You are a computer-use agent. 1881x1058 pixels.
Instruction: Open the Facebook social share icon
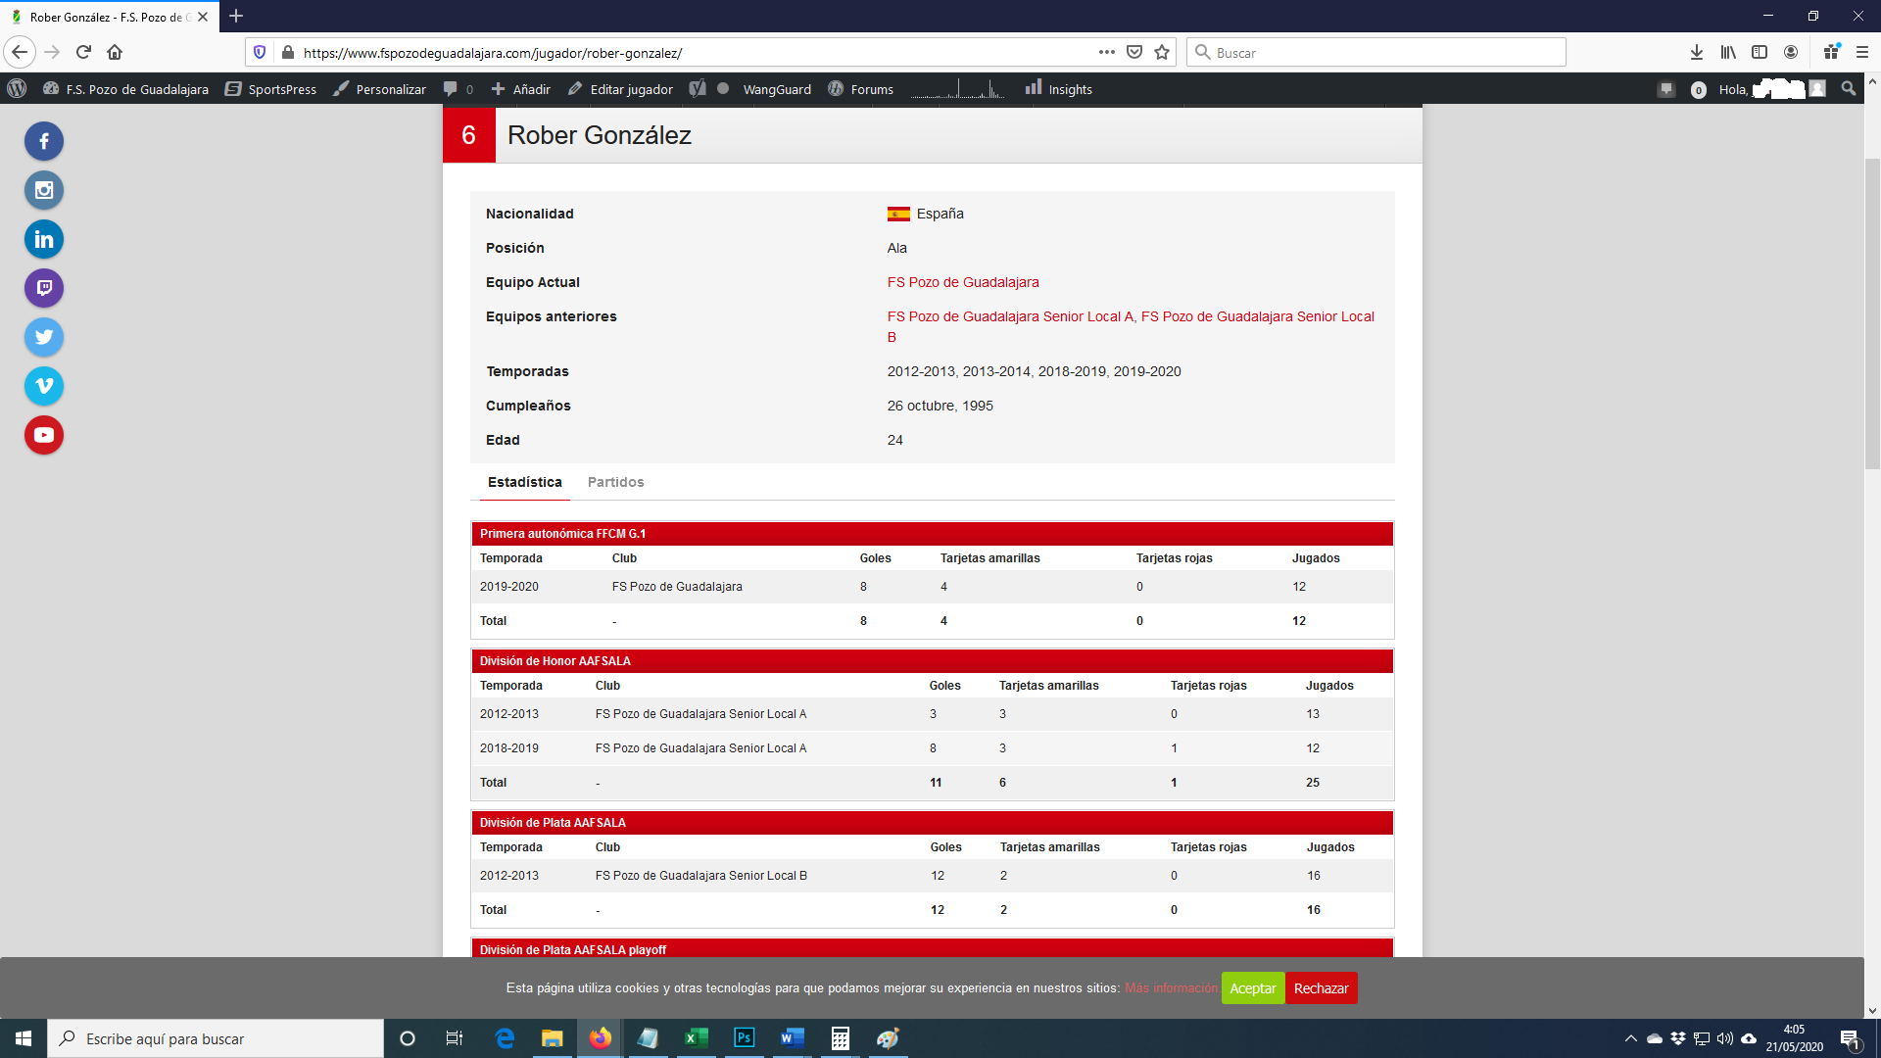point(44,141)
